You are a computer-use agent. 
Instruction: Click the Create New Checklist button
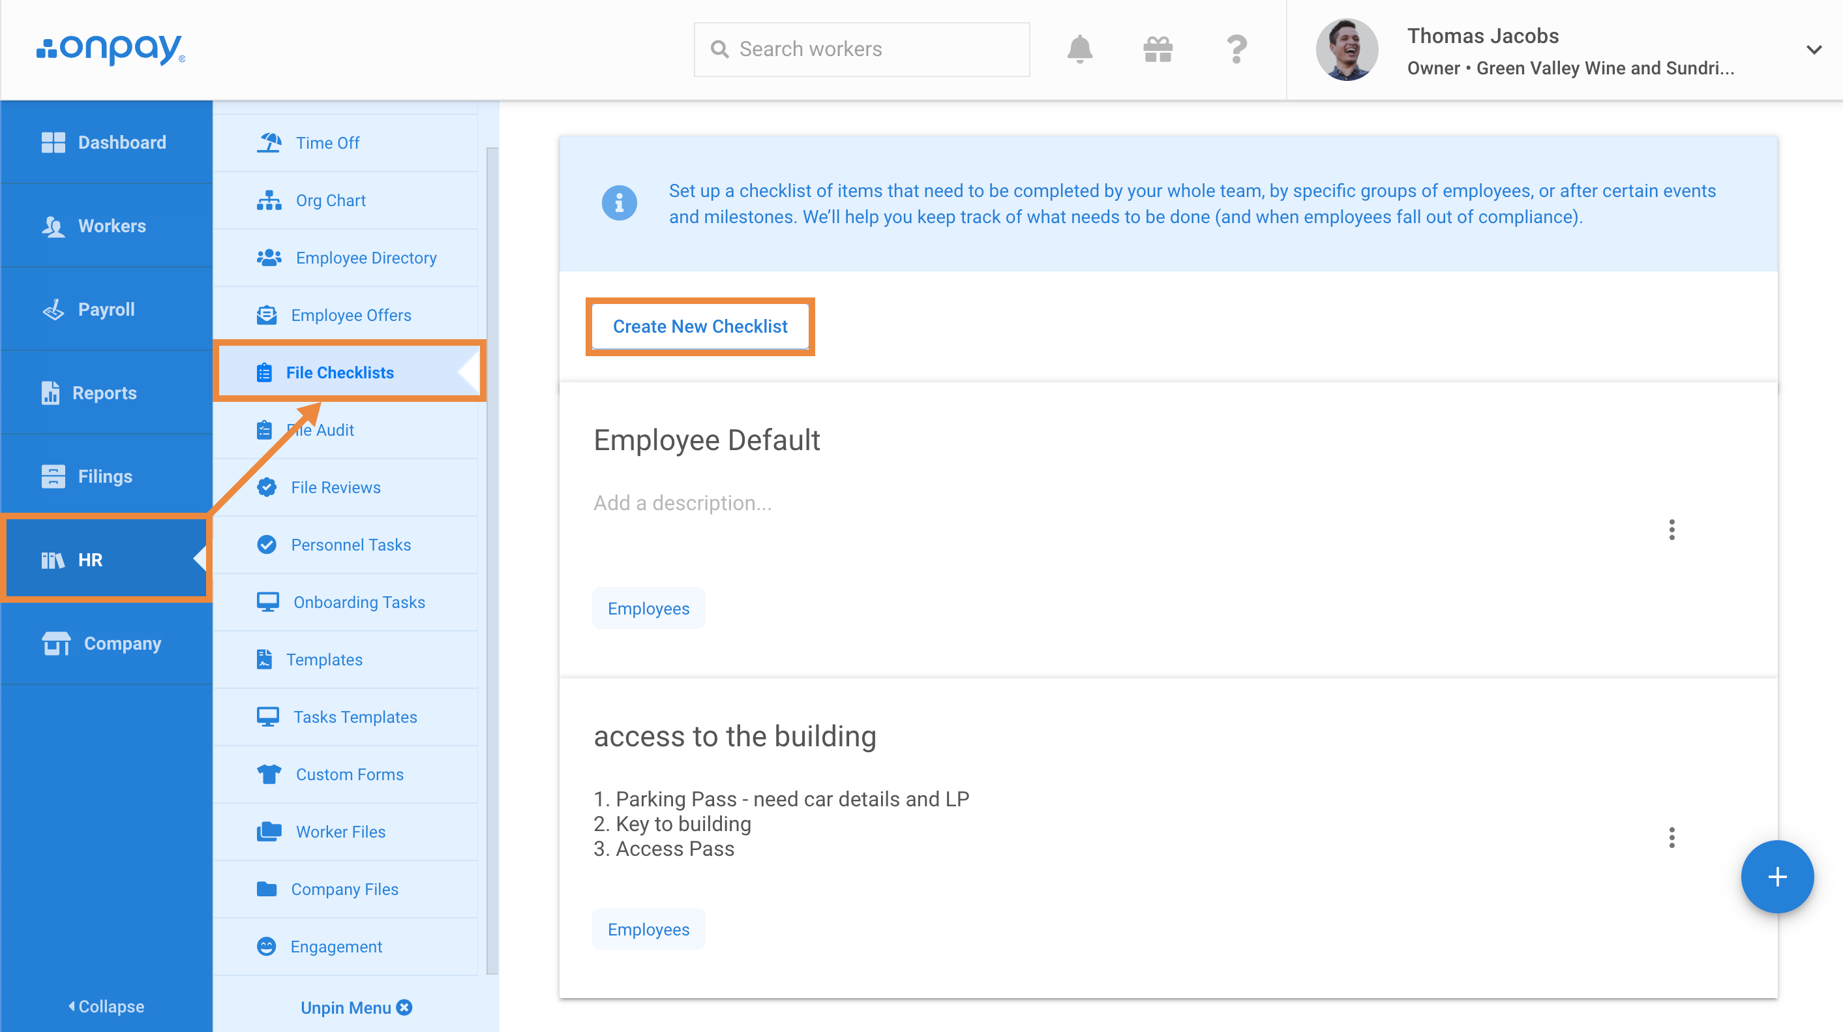point(700,326)
